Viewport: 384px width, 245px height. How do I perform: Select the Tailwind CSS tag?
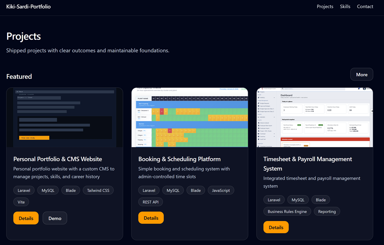pos(98,190)
